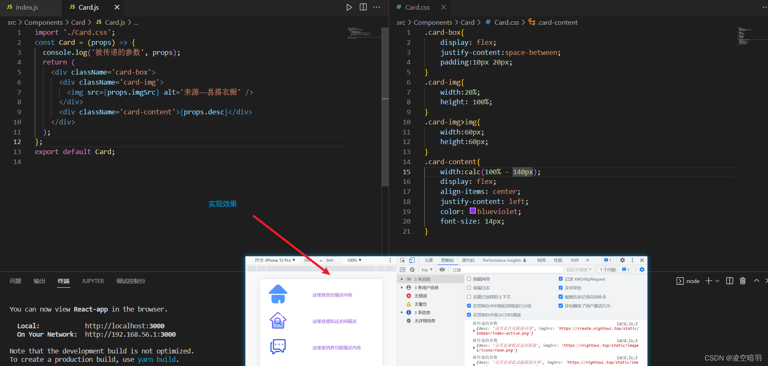Open the 自定义级别 log level dropdown
This screenshot has height=366, width=768.
[579, 270]
